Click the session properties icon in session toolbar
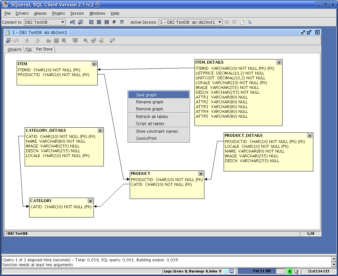 pyautogui.click(x=9, y=41)
